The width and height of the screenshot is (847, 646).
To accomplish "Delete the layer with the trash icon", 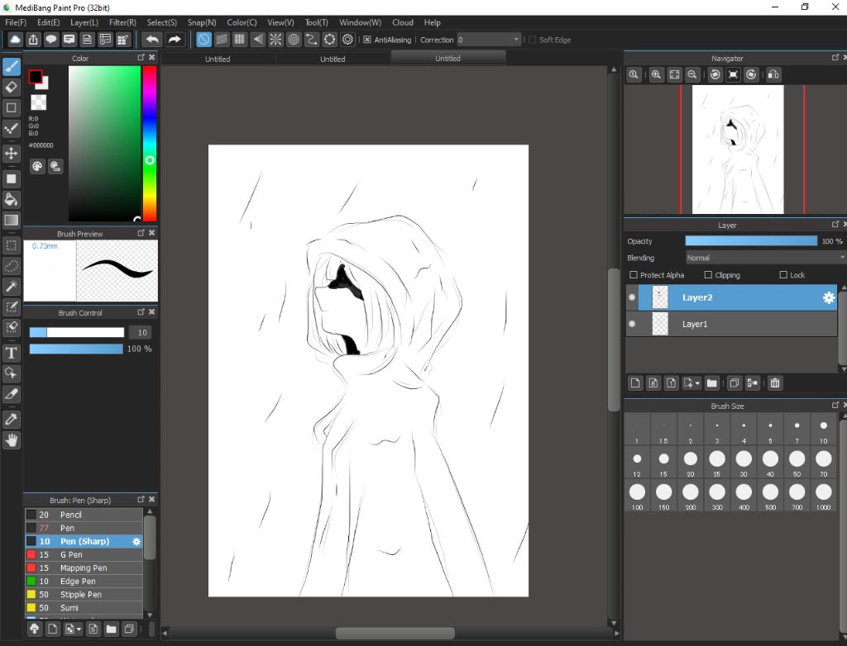I will pyautogui.click(x=774, y=383).
